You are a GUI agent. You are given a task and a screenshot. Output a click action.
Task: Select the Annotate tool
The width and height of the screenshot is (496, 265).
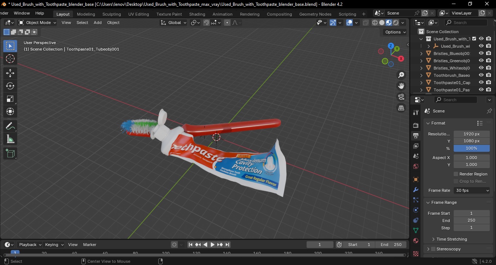click(x=10, y=126)
